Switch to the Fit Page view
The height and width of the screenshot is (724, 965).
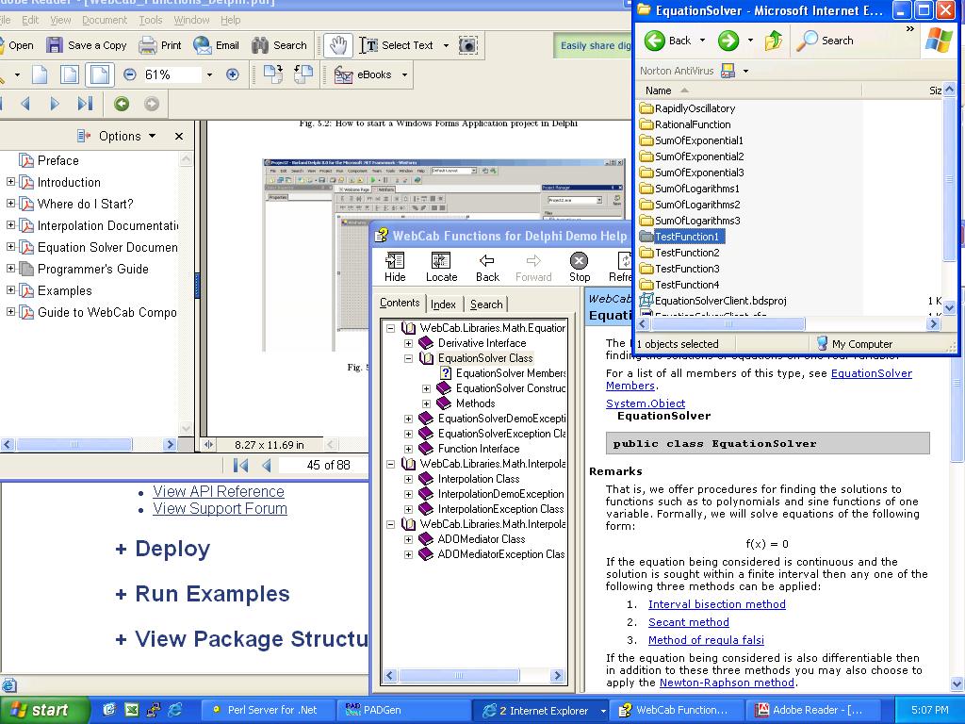pos(70,74)
